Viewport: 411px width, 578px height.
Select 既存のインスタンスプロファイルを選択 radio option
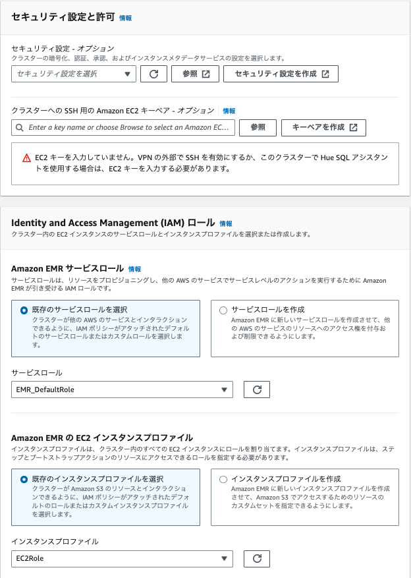[x=24, y=479]
